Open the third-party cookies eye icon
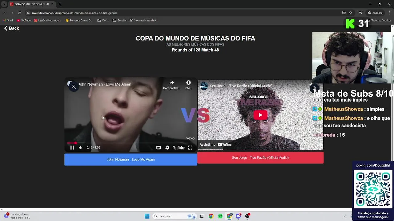 [x=344, y=13]
